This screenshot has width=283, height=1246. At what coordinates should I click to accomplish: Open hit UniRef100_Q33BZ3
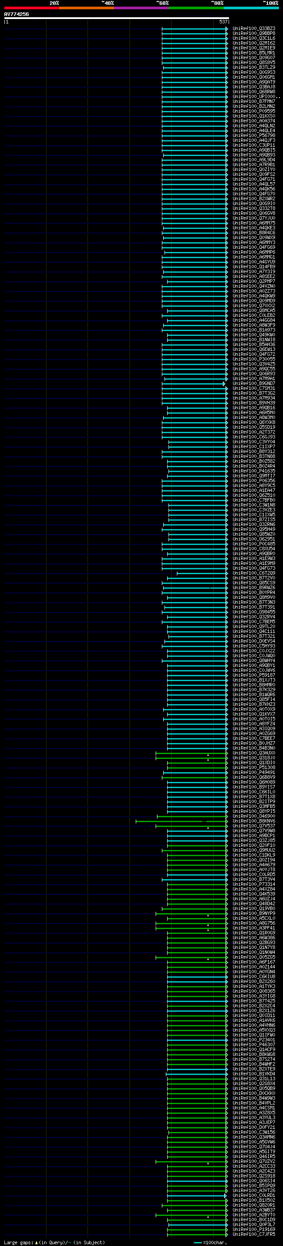(x=254, y=29)
